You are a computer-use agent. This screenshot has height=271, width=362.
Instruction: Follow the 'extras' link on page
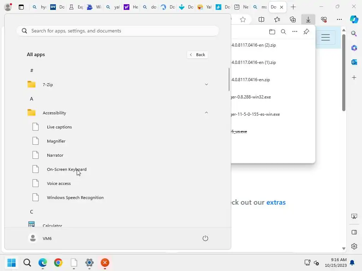(276, 202)
